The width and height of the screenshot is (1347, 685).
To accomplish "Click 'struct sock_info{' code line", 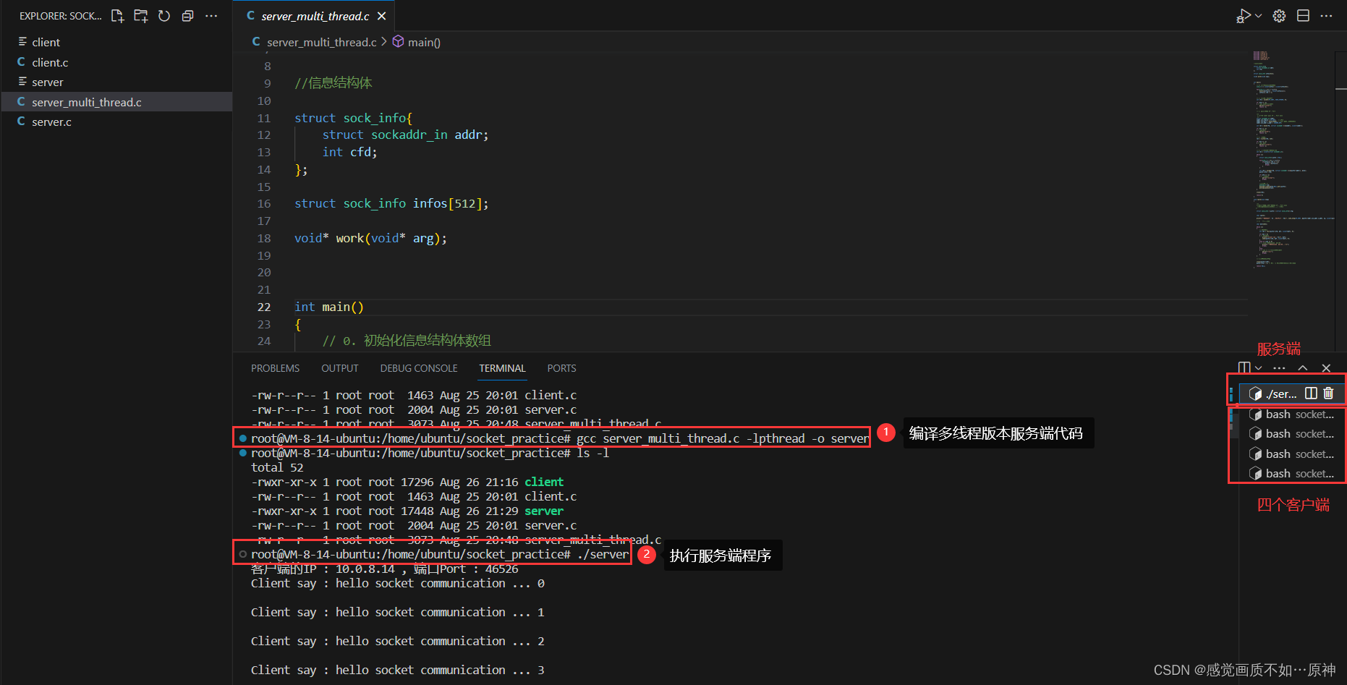I will [x=353, y=118].
